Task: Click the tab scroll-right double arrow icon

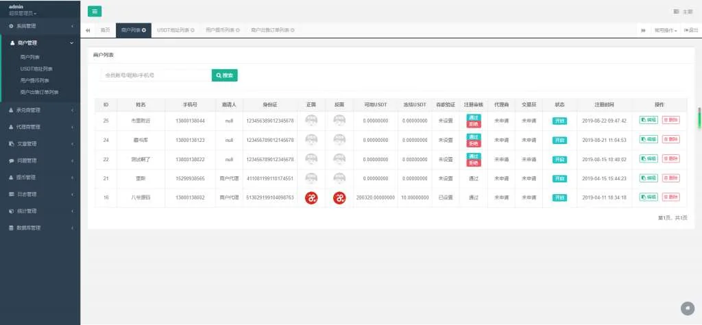Action: coord(643,30)
